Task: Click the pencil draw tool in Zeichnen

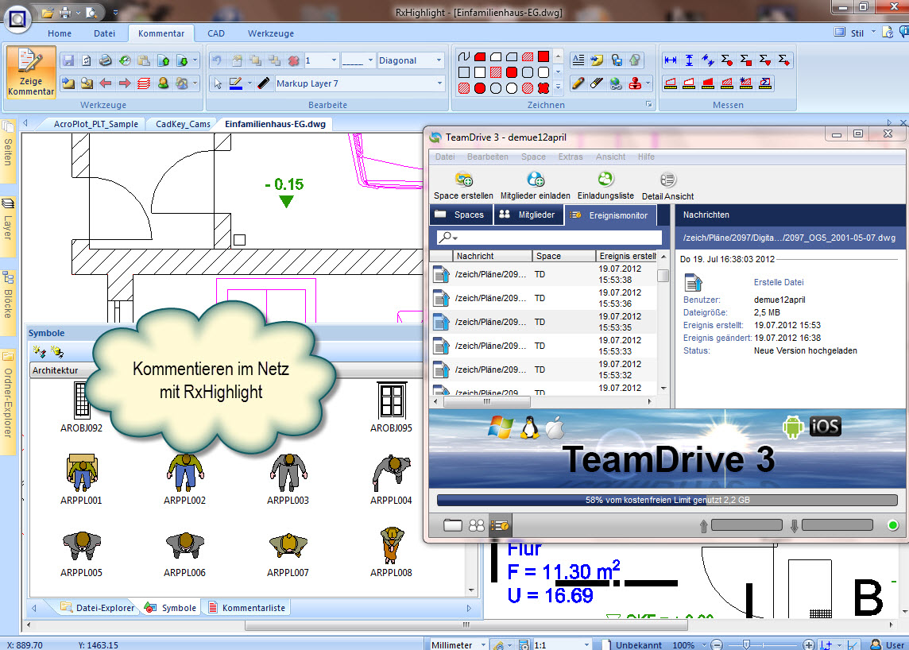Action: click(578, 83)
